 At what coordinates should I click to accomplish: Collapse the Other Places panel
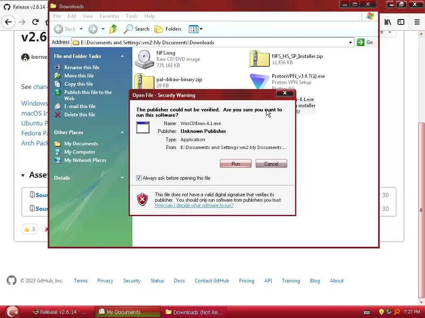pyautogui.click(x=122, y=132)
